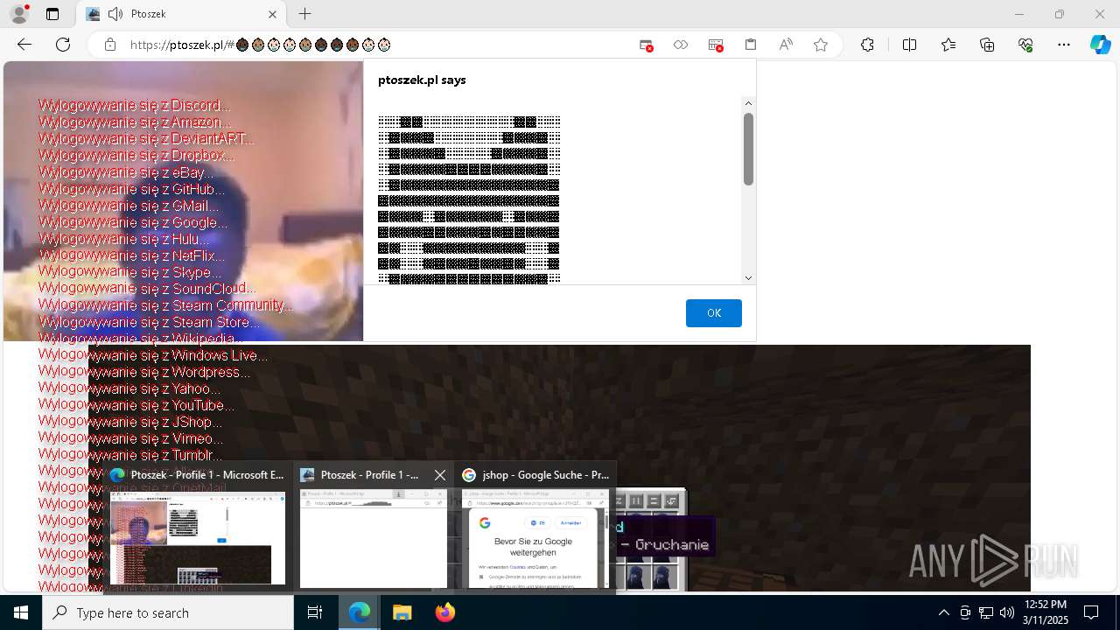Reload the page with refresh icon
This screenshot has width=1120, height=630.
point(63,45)
